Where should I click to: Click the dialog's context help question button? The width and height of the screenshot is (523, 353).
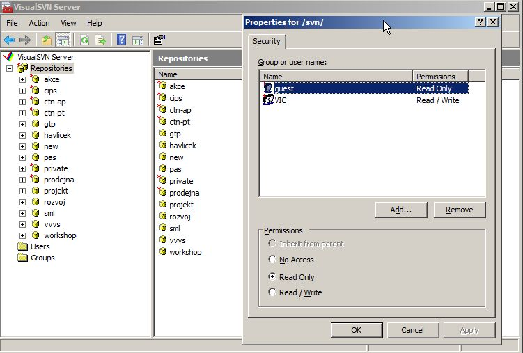[480, 22]
